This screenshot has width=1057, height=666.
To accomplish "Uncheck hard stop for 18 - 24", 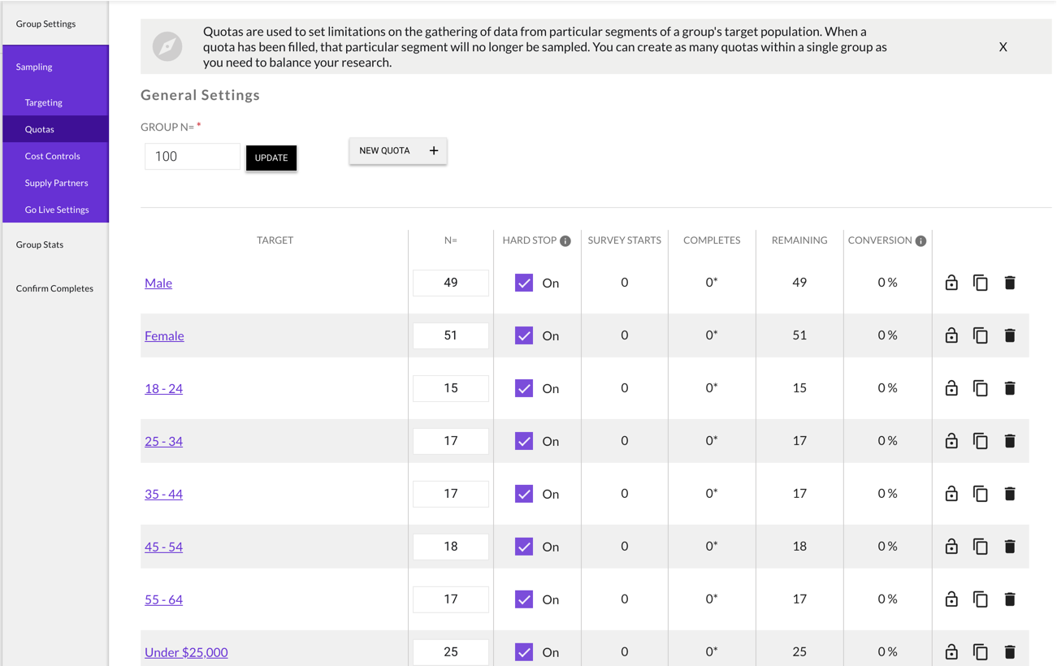I will tap(524, 388).
